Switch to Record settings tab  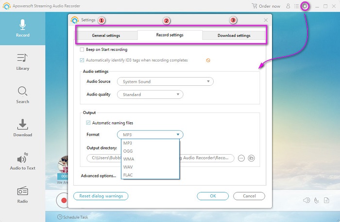point(170,35)
